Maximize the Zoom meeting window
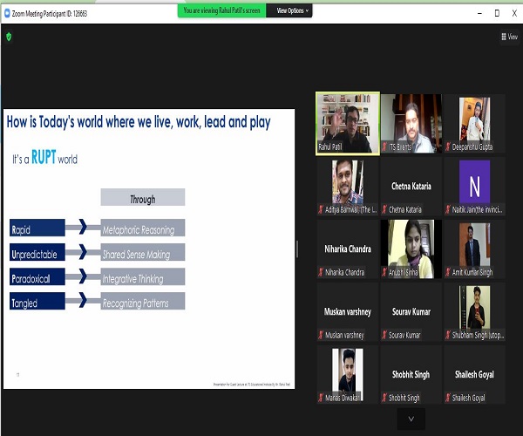This screenshot has height=436, width=523. [497, 13]
